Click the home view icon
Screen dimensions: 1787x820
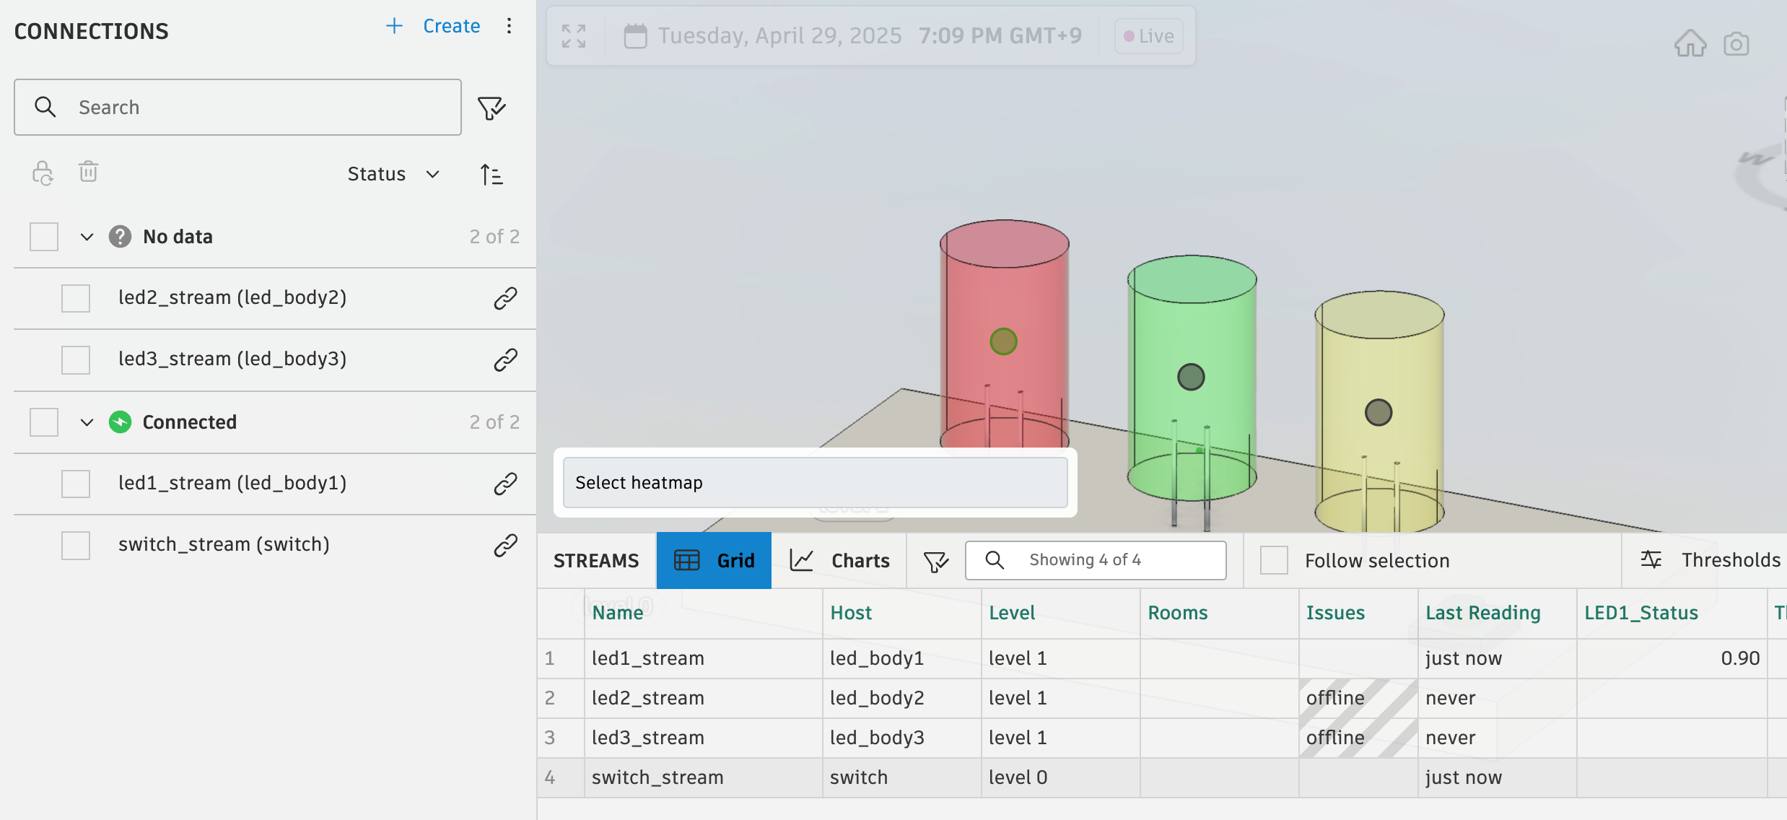tap(1690, 44)
